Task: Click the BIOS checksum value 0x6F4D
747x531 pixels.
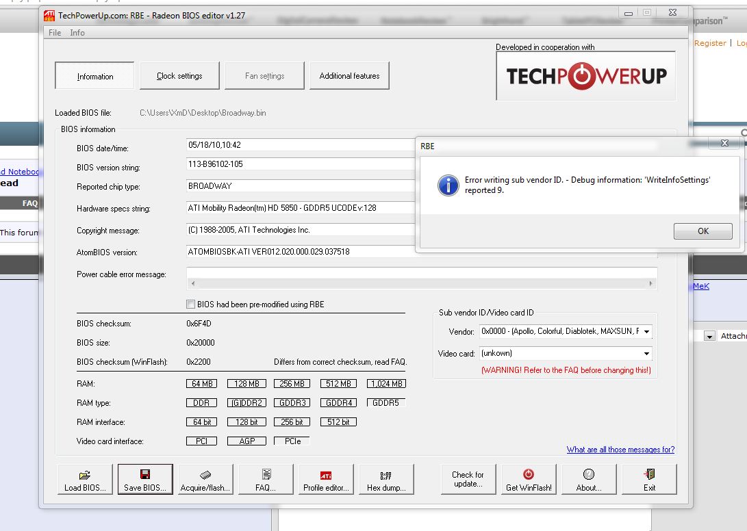Action: coord(199,324)
